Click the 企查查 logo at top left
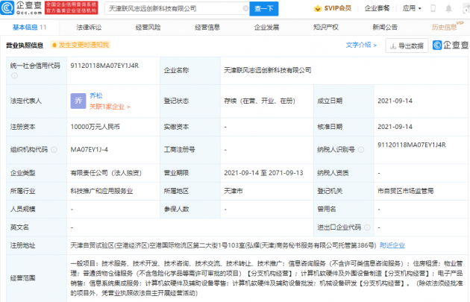Image resolution: width=470 pixels, height=302 pixels. pos(24,8)
